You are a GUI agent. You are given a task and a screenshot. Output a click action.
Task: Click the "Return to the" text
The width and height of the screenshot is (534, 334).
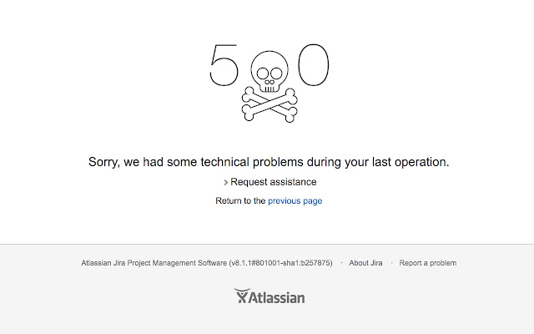pyautogui.click(x=240, y=201)
